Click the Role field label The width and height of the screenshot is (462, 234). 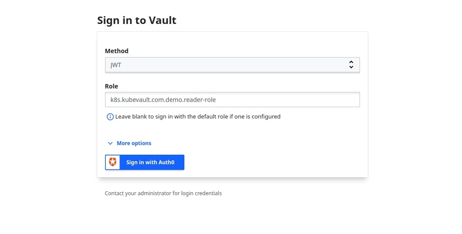click(x=112, y=86)
